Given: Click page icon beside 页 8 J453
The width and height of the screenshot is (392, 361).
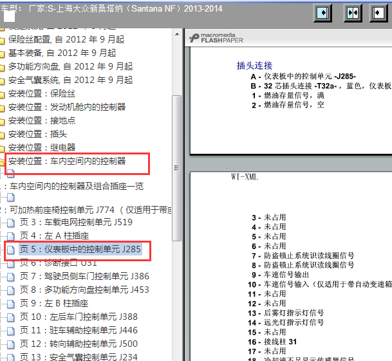Looking at the screenshot, I should pos(10,290).
